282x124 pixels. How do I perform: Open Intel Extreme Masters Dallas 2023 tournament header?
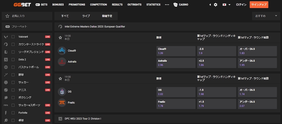pyautogui.click(x=167, y=27)
